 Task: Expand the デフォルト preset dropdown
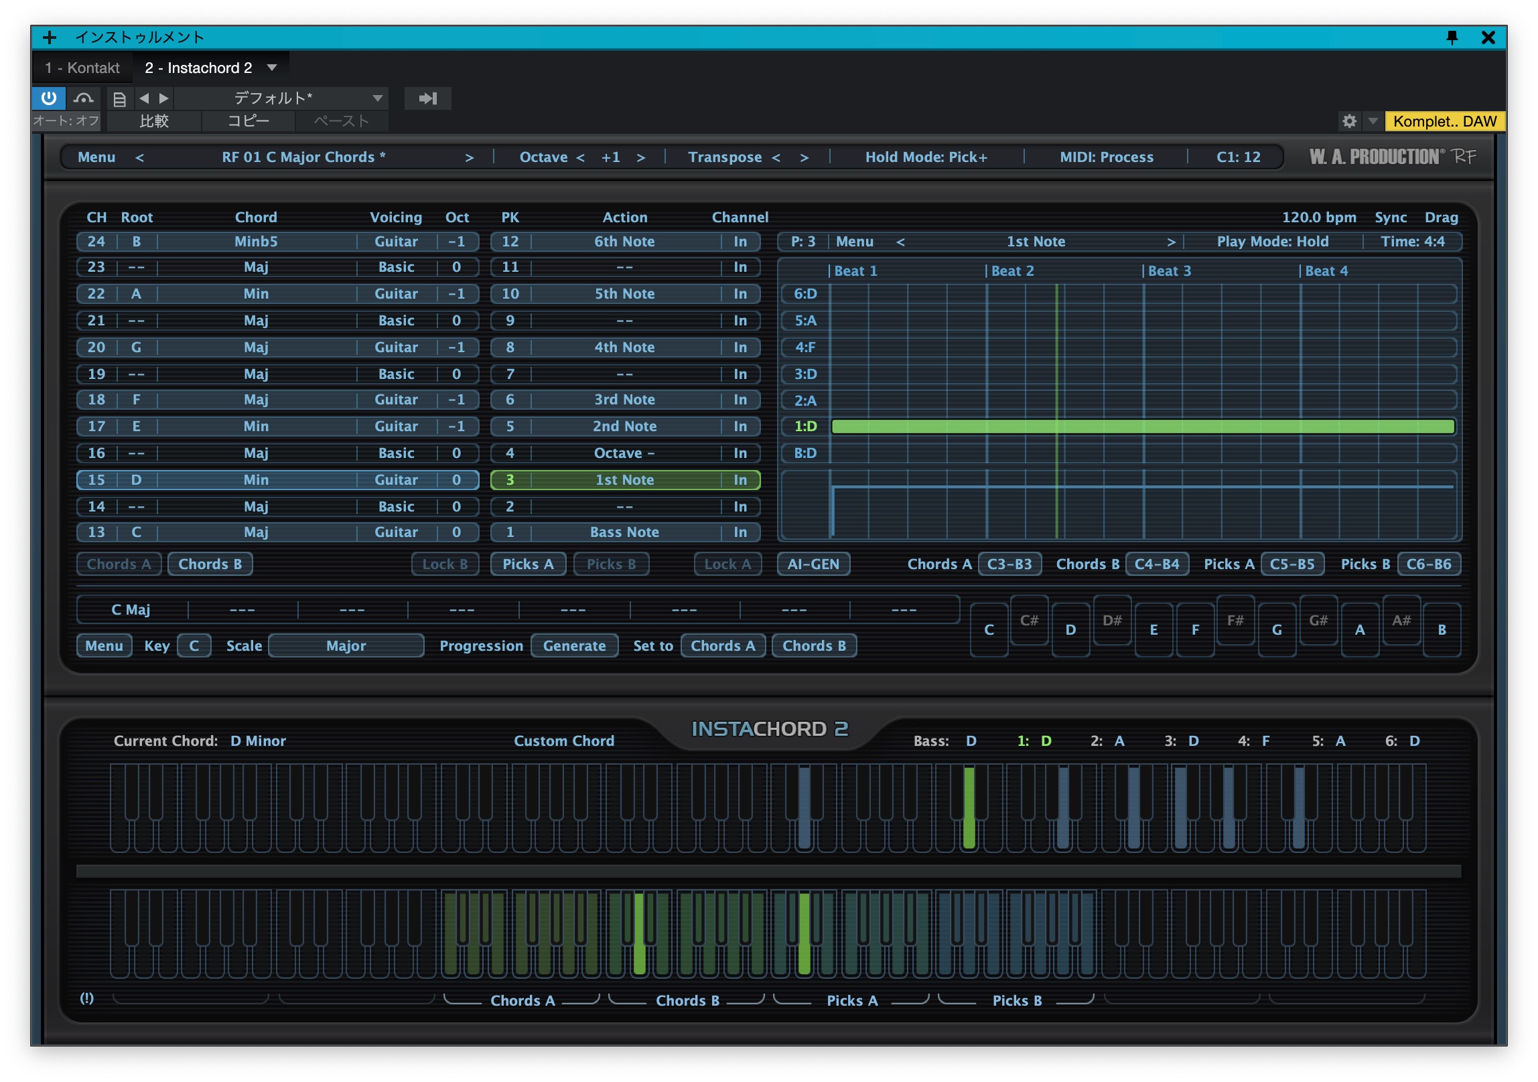[x=378, y=98]
